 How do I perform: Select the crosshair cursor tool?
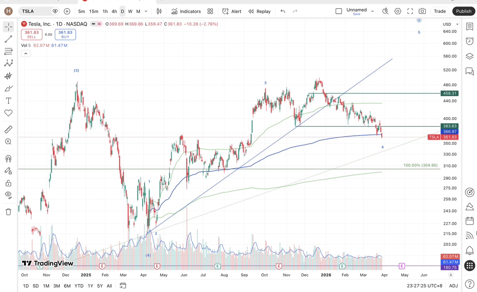8,27
